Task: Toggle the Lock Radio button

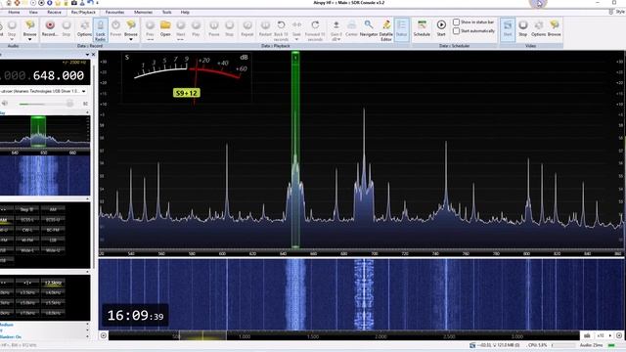Action: coord(100,29)
